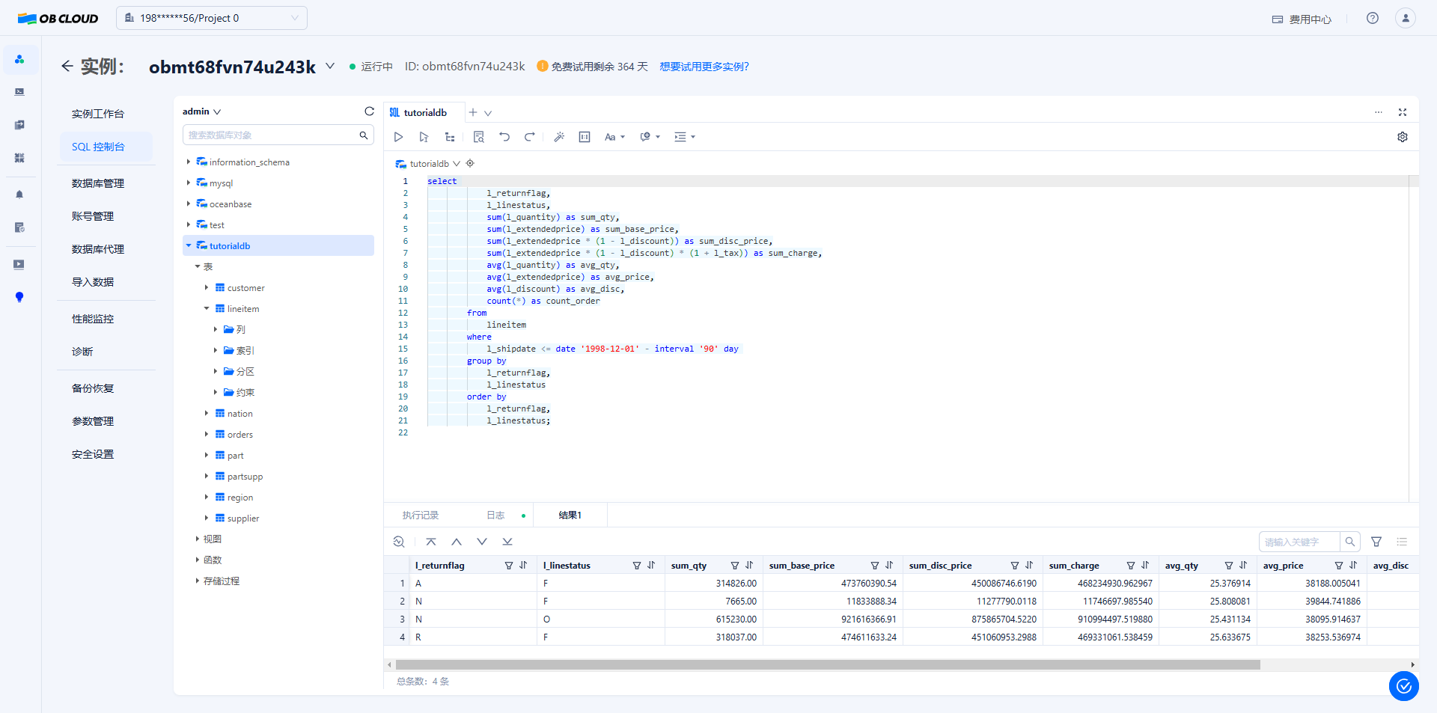Click the undo icon in editor toolbar
This screenshot has width=1437, height=713.
click(504, 137)
